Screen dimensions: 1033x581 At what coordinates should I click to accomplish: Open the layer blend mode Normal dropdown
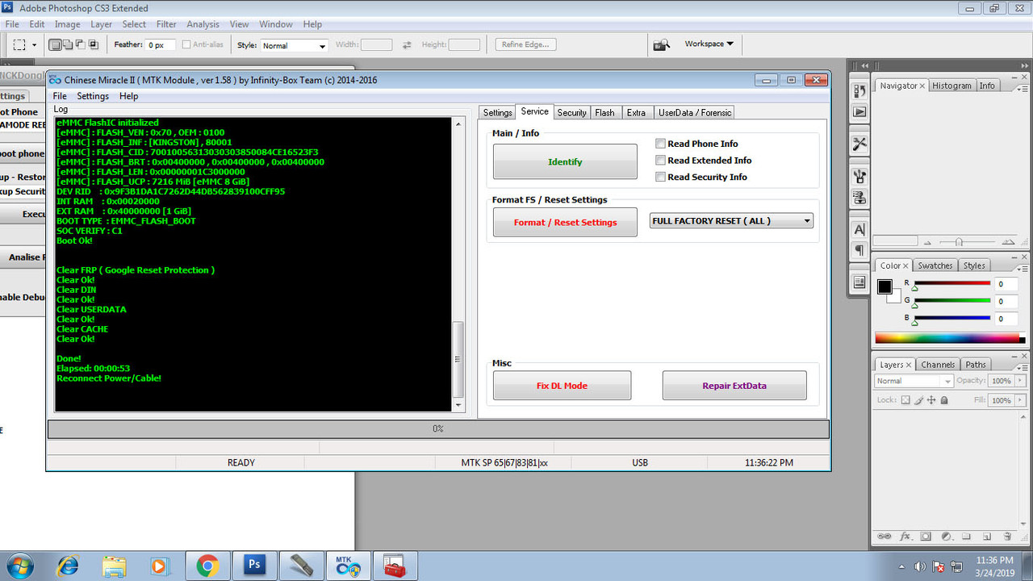pos(914,381)
